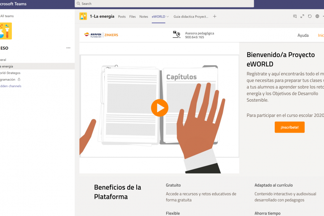Expand the tab to full view
The height and width of the screenshot is (216, 324).
(x=302, y=16)
